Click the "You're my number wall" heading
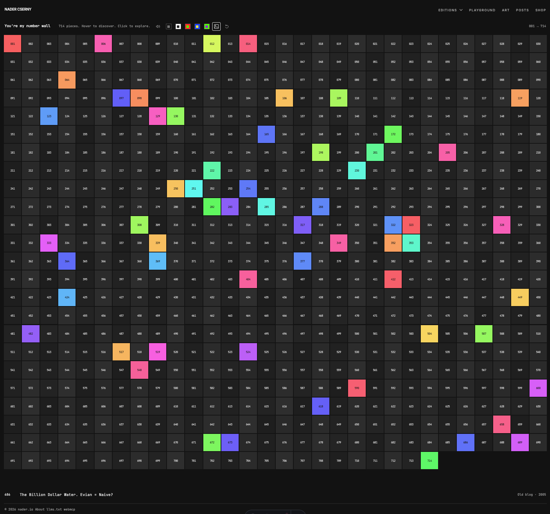 (28, 26)
